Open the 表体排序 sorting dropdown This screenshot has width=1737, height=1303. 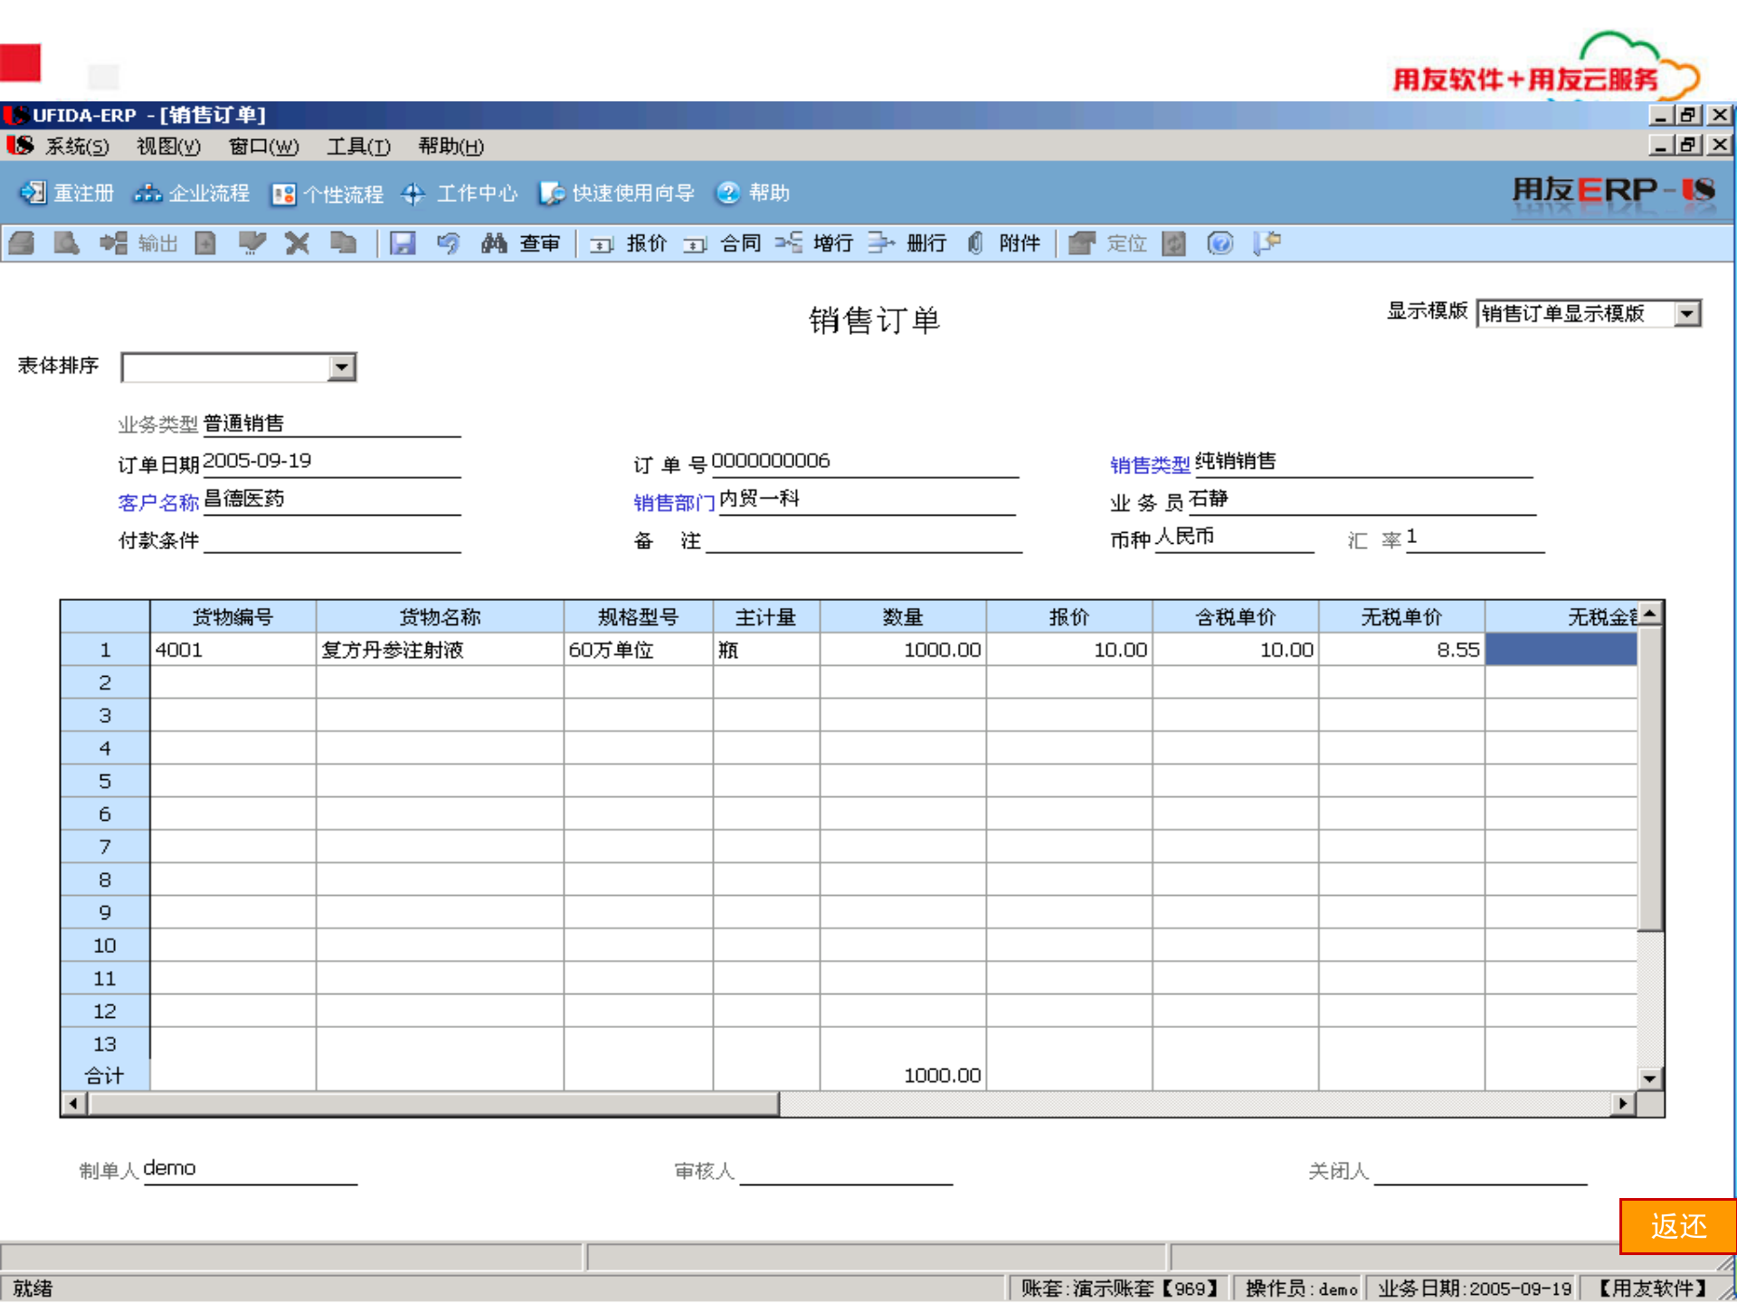pos(341,366)
